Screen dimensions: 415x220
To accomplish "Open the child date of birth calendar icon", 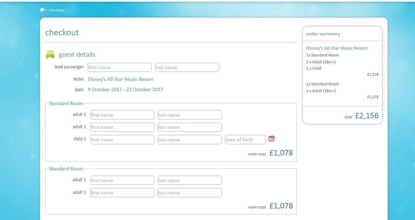I will [271, 138].
